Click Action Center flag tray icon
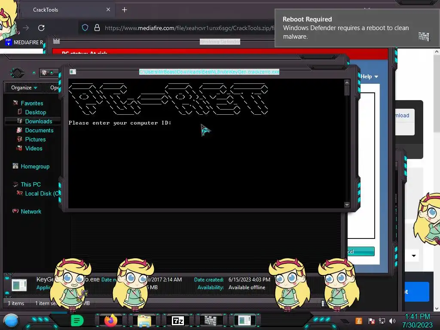The image size is (440, 330). click(372, 321)
